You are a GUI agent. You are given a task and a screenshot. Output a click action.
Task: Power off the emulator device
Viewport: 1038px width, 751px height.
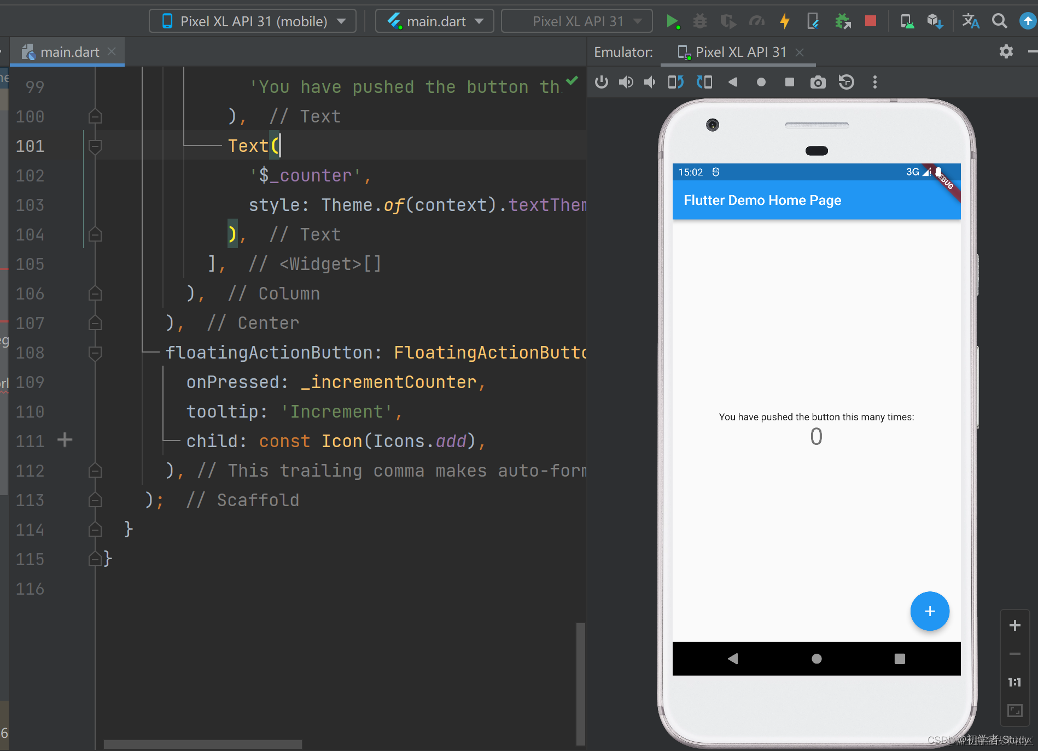pyautogui.click(x=602, y=82)
